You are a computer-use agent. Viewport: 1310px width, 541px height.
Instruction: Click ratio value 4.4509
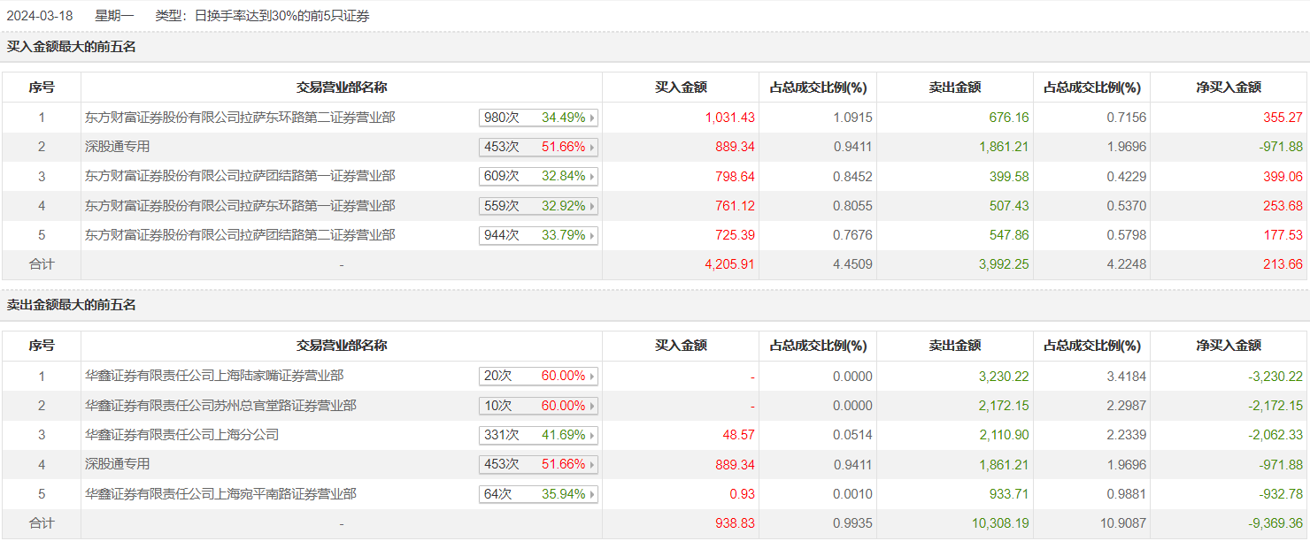(853, 264)
